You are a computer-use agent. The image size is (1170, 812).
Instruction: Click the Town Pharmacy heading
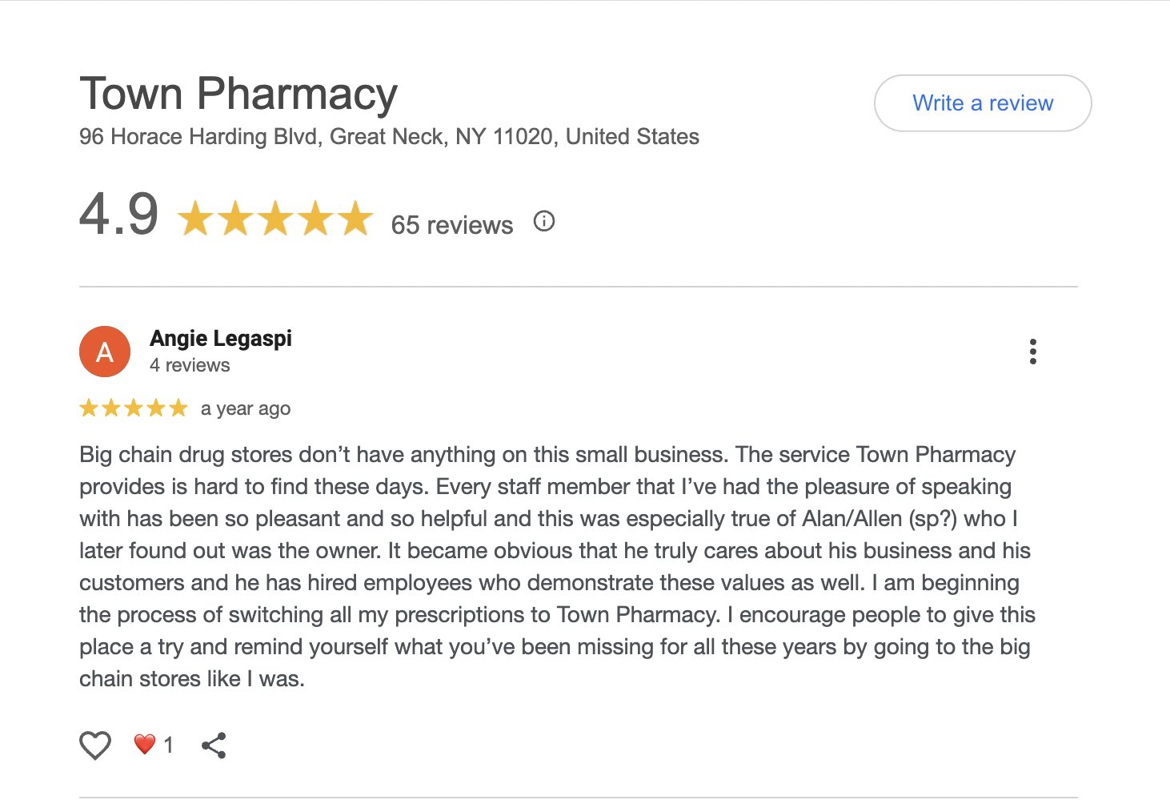pos(238,94)
